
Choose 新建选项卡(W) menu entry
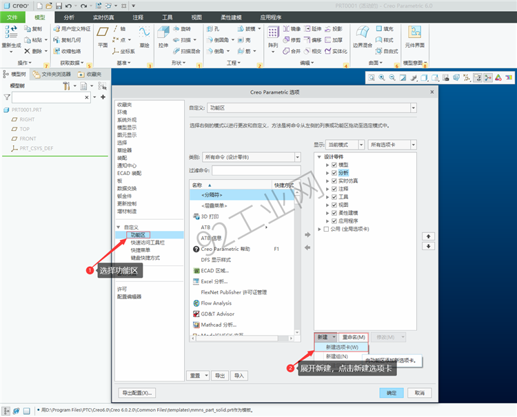[x=342, y=347]
